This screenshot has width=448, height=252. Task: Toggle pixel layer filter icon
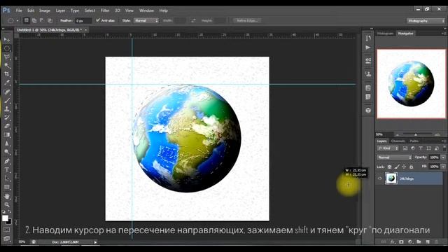[x=405, y=148]
